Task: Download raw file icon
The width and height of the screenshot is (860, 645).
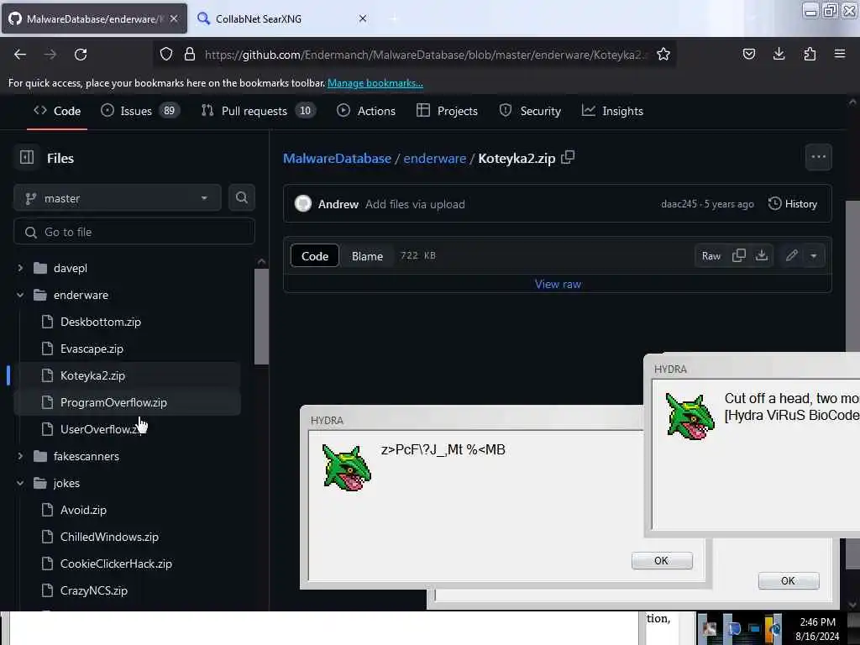Action: point(761,255)
